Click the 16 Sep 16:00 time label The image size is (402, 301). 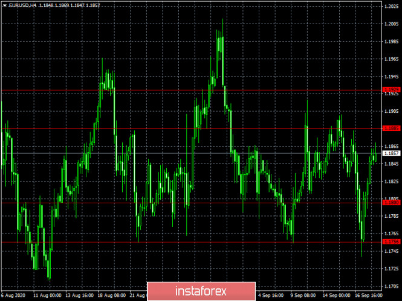(368, 296)
